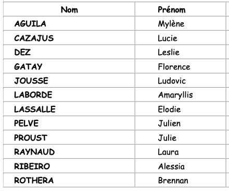Viewport: 229px width, 191px height.
Task: Click the Prénom column header
Action: click(x=181, y=9)
